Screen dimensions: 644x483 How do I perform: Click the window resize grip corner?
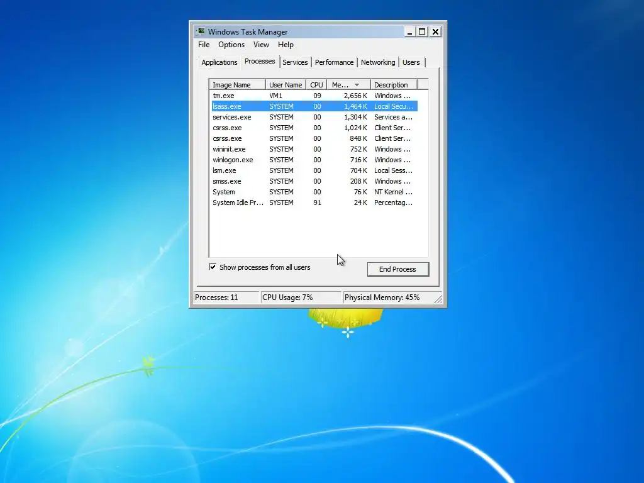pyautogui.click(x=438, y=299)
